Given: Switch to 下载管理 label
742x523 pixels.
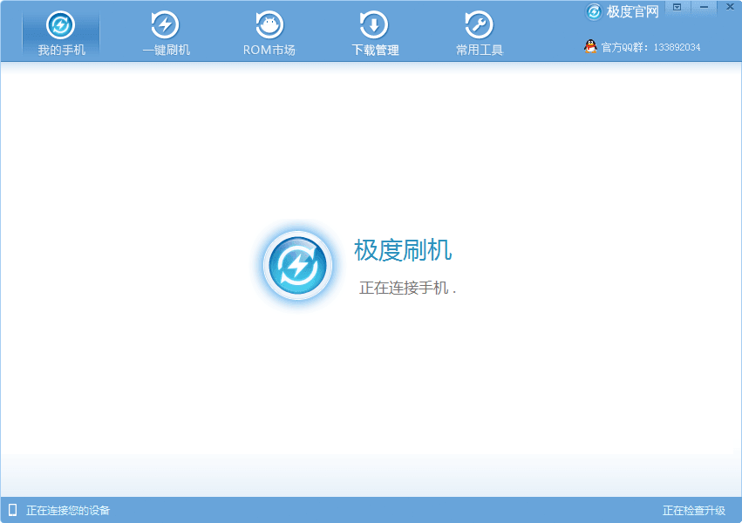Looking at the screenshot, I should (x=375, y=51).
